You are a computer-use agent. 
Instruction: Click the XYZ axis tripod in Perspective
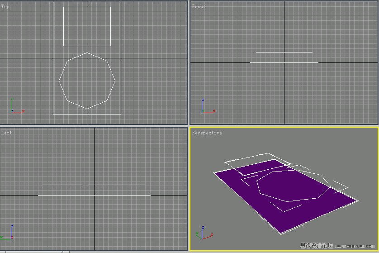click(204, 234)
